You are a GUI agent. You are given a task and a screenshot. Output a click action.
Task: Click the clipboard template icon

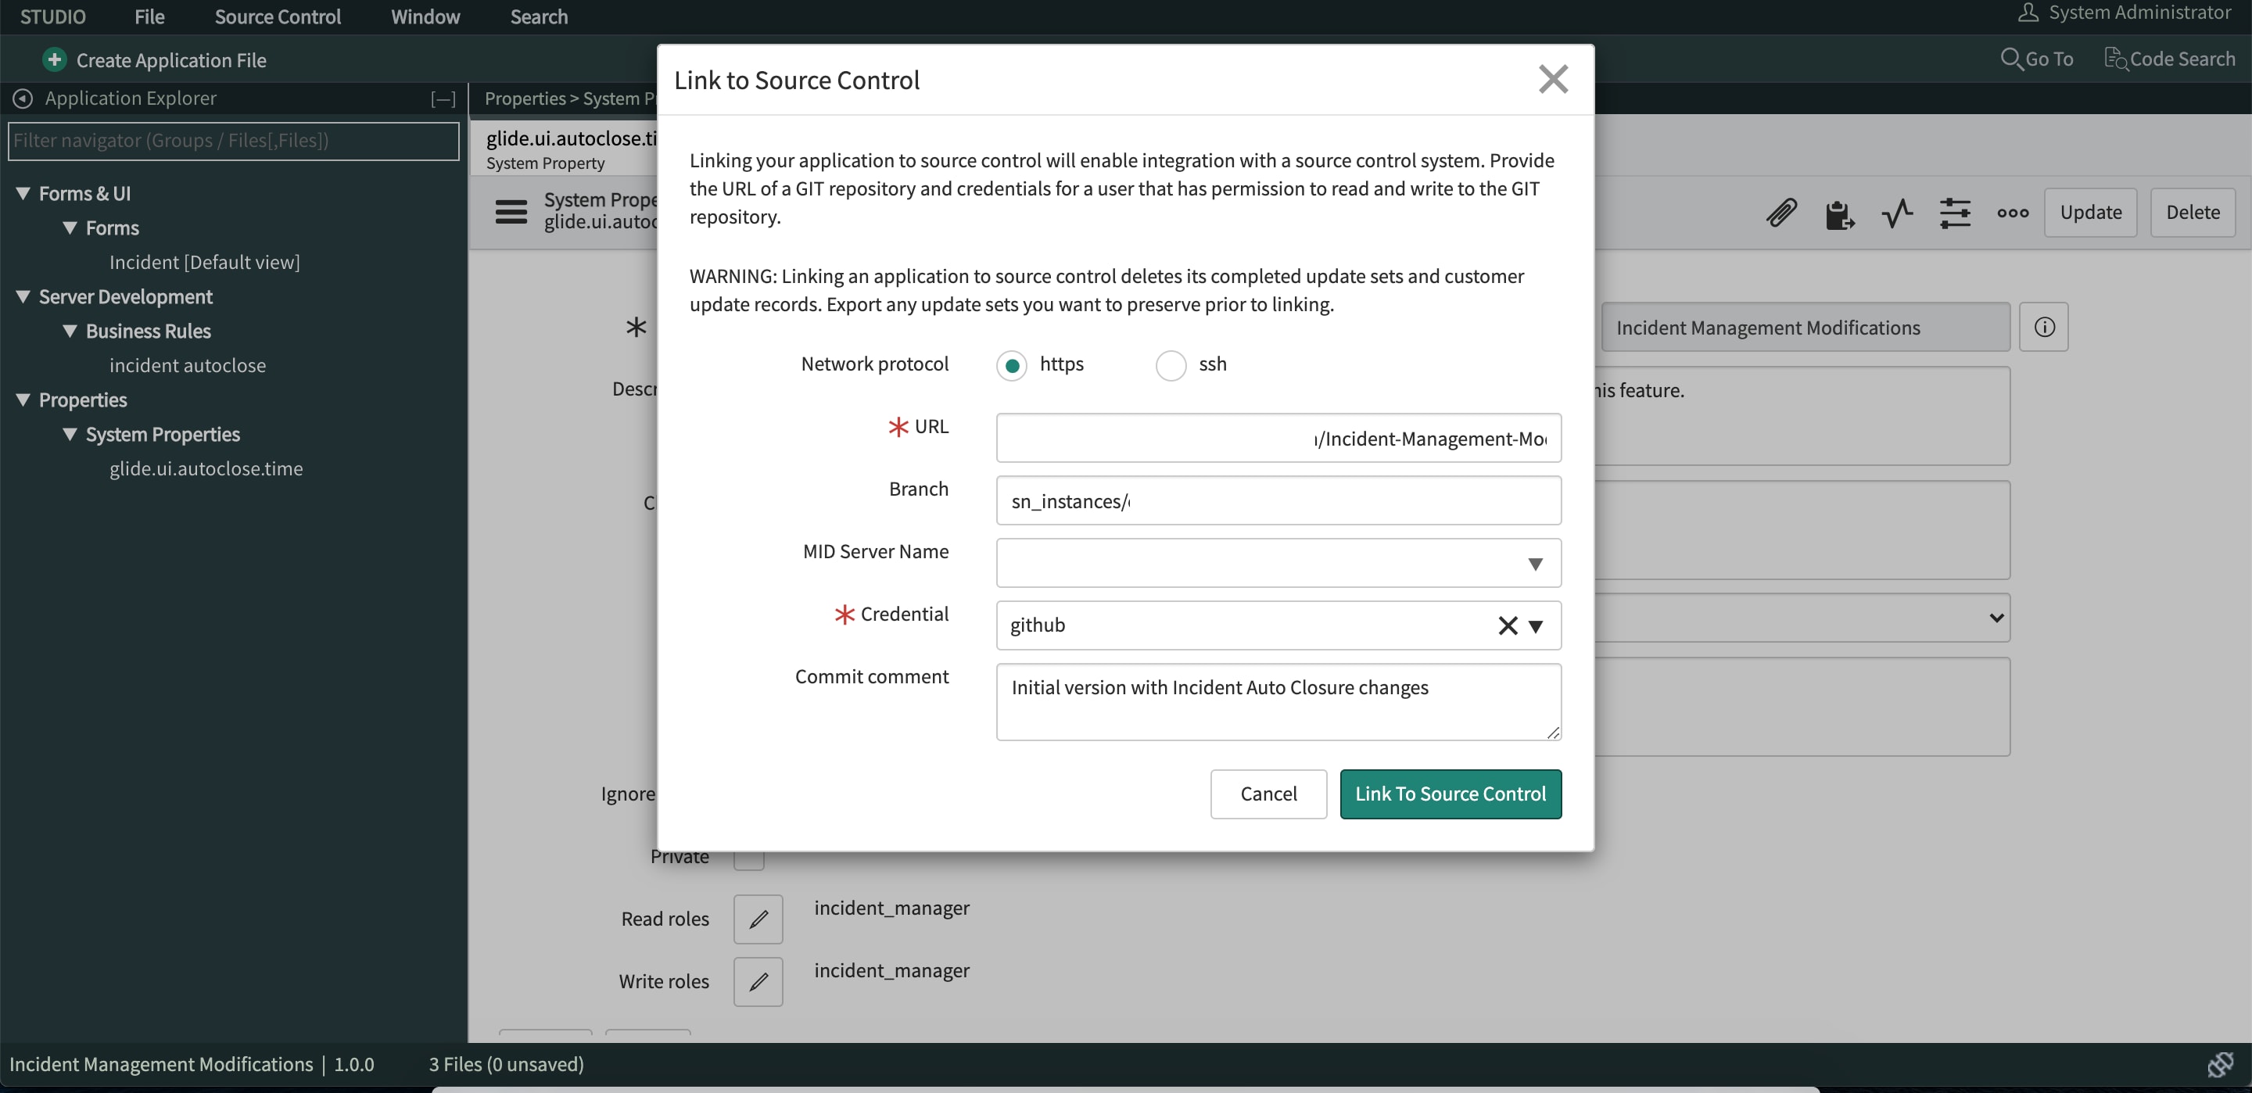click(1838, 213)
